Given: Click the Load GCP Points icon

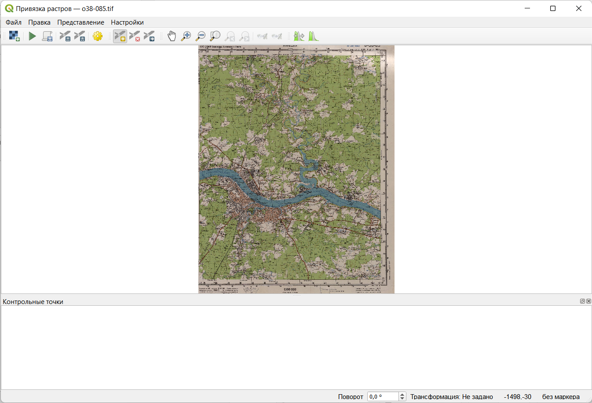Looking at the screenshot, I should click(65, 36).
